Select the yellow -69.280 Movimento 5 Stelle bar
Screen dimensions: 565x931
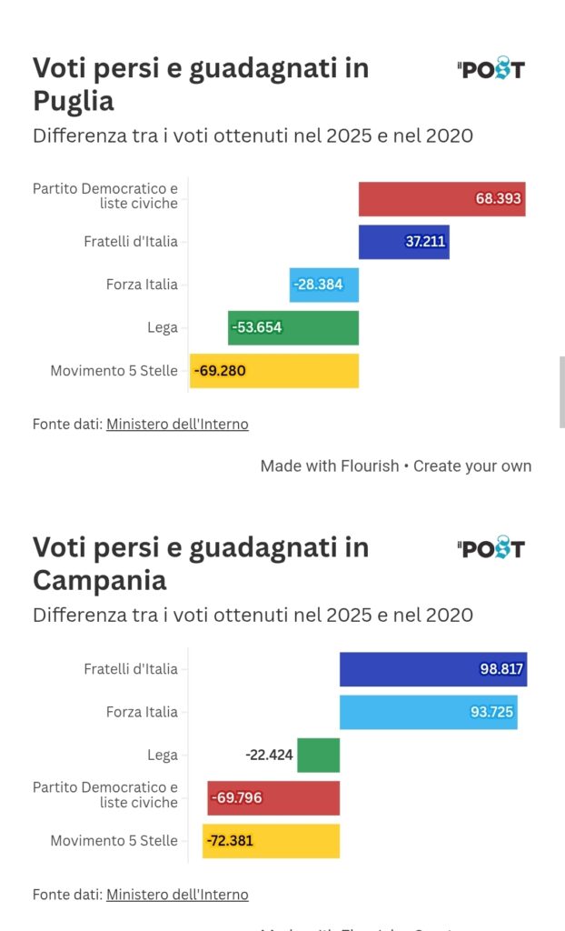pyautogui.click(x=274, y=371)
